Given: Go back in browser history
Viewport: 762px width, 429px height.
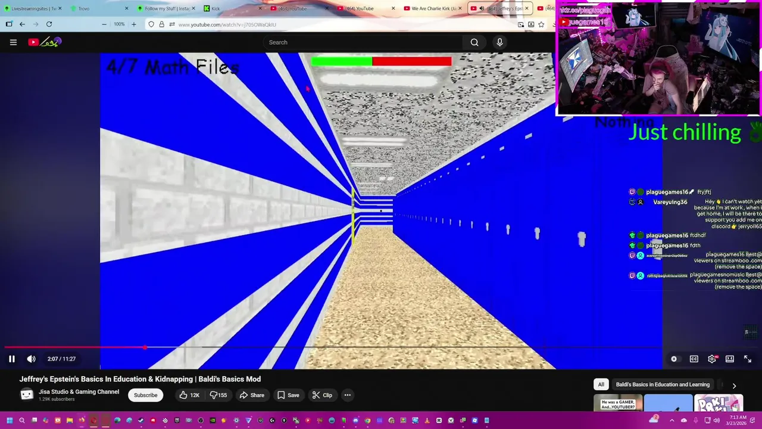Looking at the screenshot, I should tap(22, 24).
